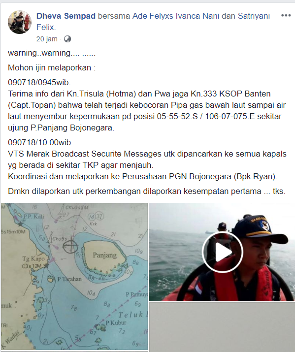Open Dheva Sempad's profile picture
This screenshot has width=295, height=352.
[x=20, y=22]
